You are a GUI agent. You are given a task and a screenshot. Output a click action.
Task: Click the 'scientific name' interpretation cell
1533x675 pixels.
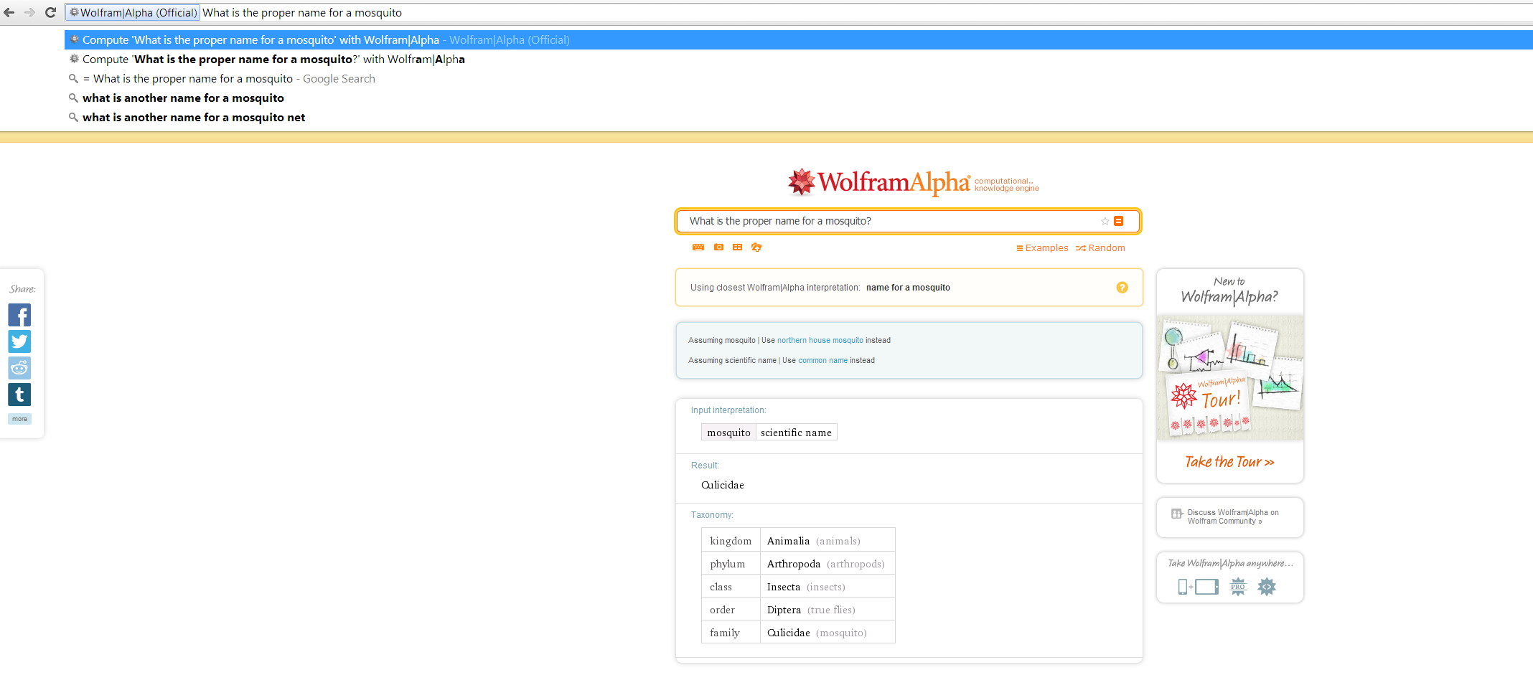pyautogui.click(x=796, y=433)
